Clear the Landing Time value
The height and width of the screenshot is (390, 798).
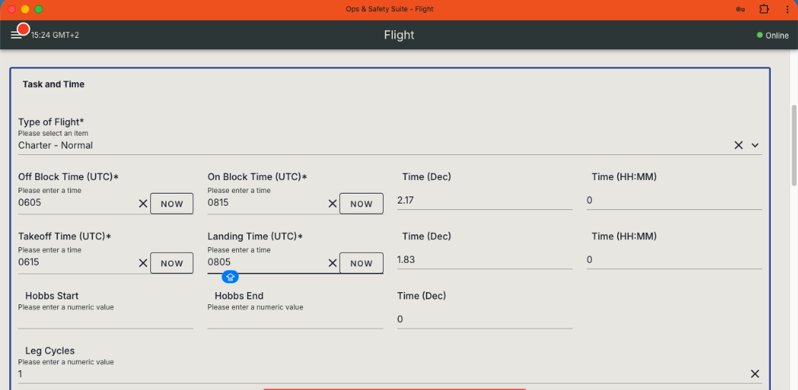coord(333,263)
